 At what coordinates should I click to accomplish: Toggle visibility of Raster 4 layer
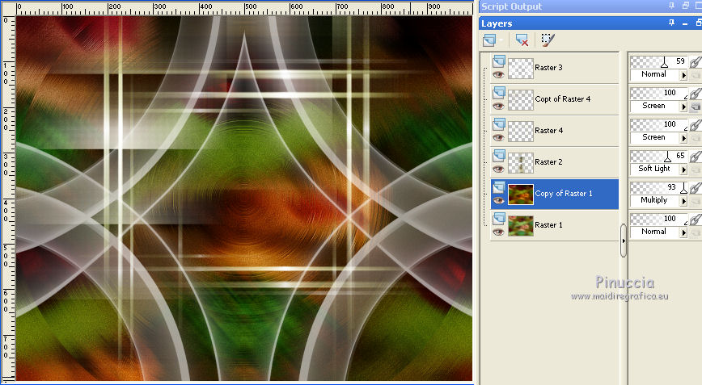point(498,137)
